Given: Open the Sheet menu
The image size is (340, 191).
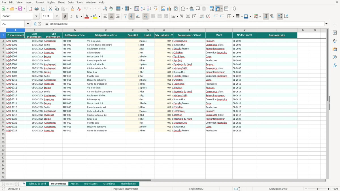Looking at the screenshot, I should pos(61,2).
